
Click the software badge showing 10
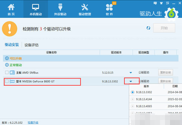(114, 3)
